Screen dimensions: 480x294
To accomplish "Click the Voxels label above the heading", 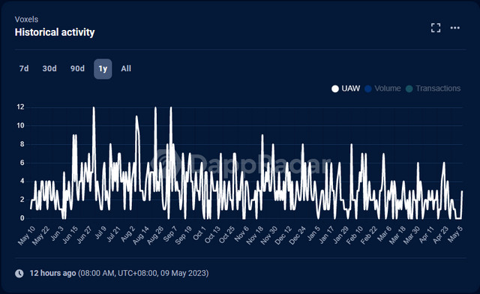I will [27, 19].
